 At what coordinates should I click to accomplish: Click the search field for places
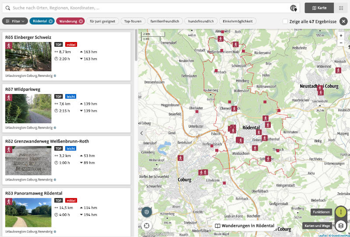(144, 8)
